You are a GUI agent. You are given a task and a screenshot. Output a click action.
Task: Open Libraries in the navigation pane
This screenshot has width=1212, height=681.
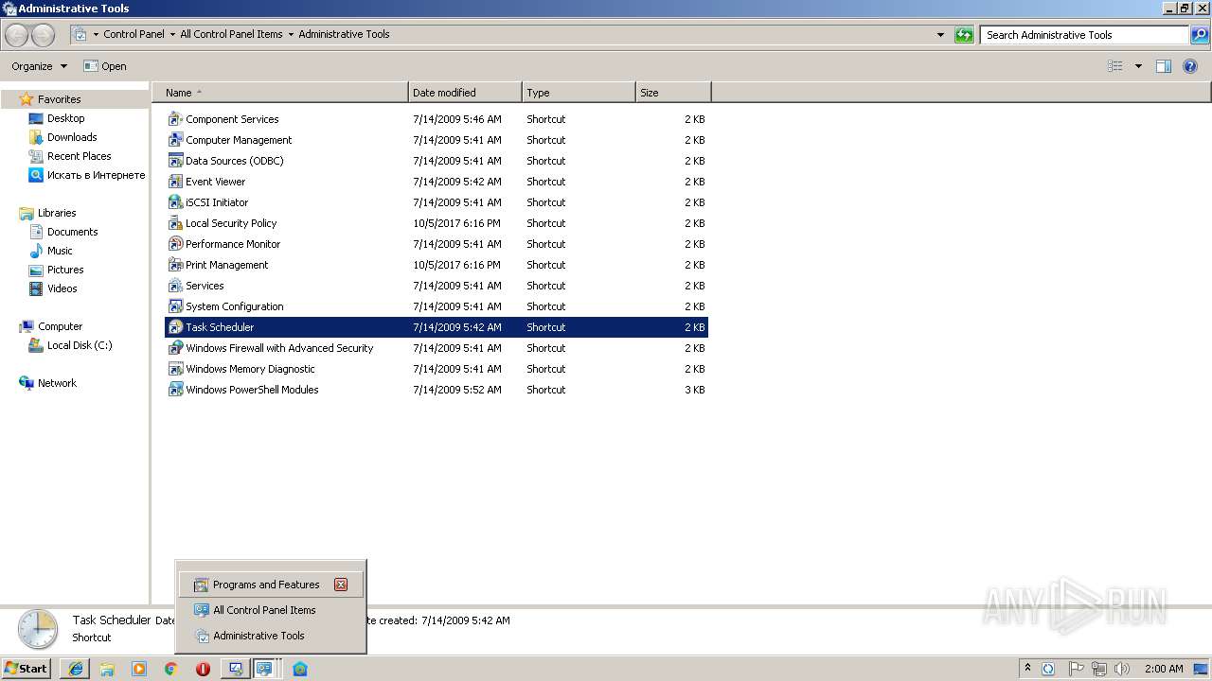pyautogui.click(x=57, y=213)
